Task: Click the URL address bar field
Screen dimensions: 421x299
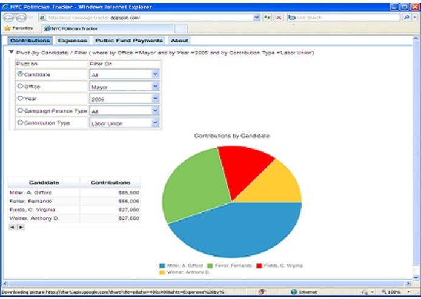Action: 150,18
